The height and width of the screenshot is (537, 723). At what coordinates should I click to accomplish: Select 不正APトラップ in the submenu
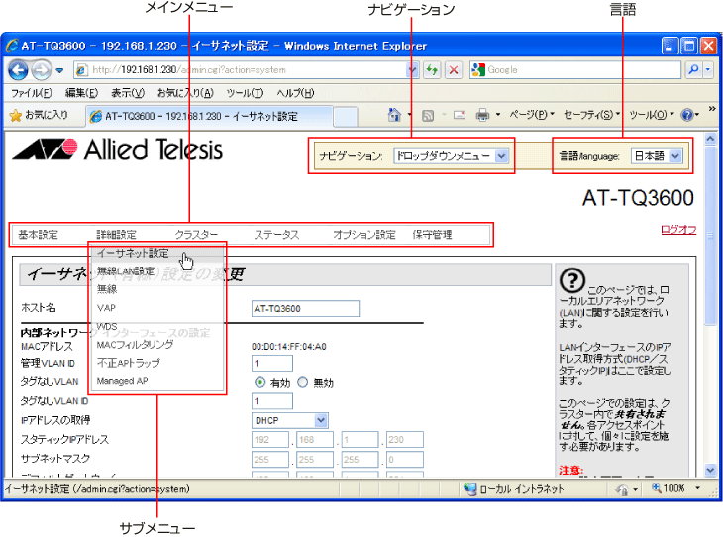[157, 363]
